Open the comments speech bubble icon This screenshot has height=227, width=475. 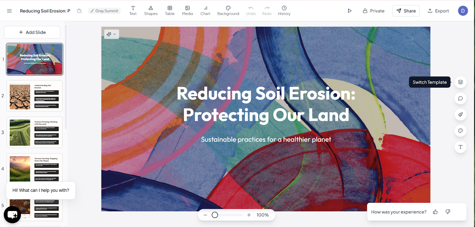point(460,98)
